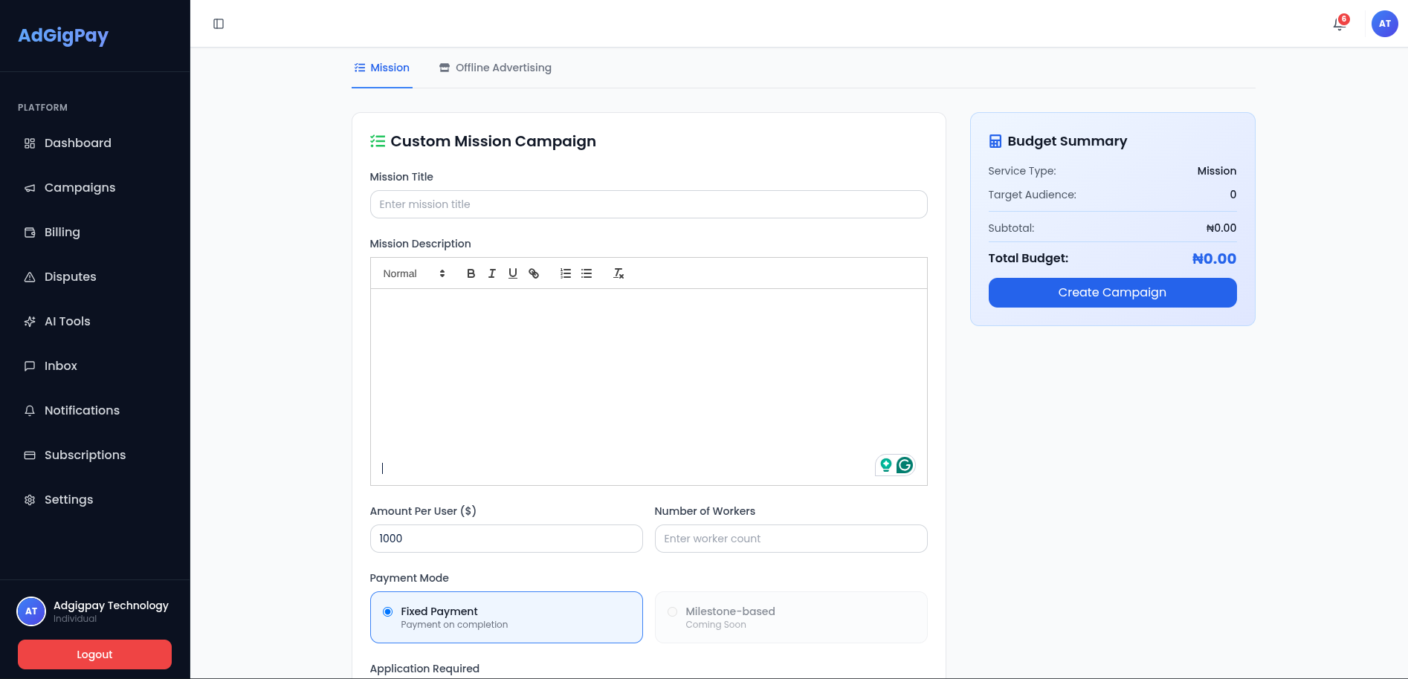Open the Normal text style dropdown
The height and width of the screenshot is (679, 1408).
pyautogui.click(x=414, y=273)
